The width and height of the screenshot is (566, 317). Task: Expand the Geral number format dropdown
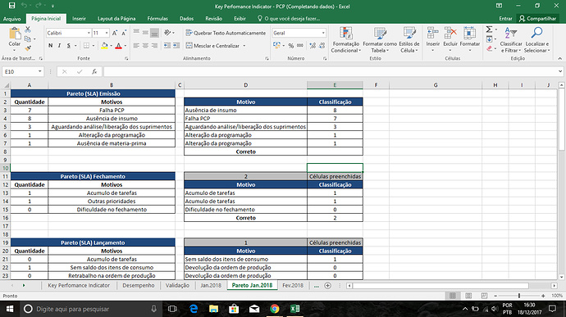[323, 33]
